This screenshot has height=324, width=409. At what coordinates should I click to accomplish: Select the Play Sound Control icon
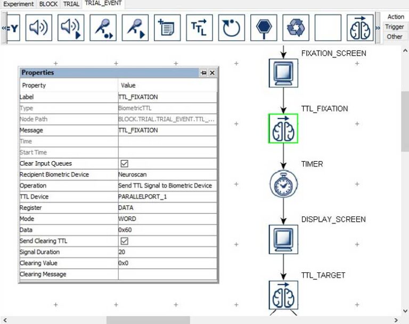pyautogui.click(x=71, y=28)
